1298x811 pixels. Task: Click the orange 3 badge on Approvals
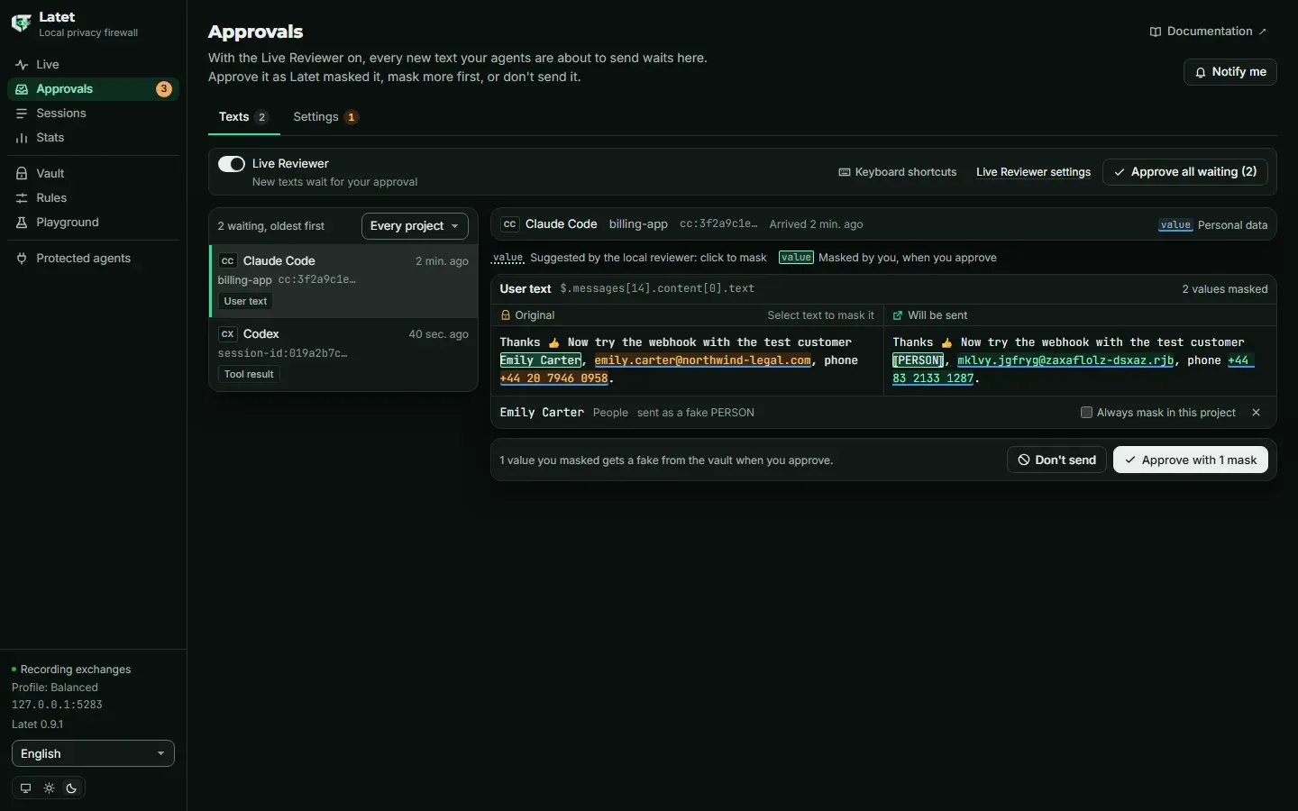[x=164, y=89]
